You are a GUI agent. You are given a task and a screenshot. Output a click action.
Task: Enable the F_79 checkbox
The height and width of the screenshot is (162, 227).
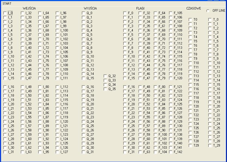(155, 78)
